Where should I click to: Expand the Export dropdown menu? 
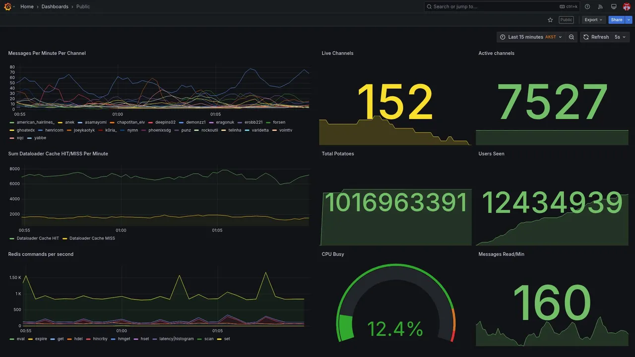[594, 20]
